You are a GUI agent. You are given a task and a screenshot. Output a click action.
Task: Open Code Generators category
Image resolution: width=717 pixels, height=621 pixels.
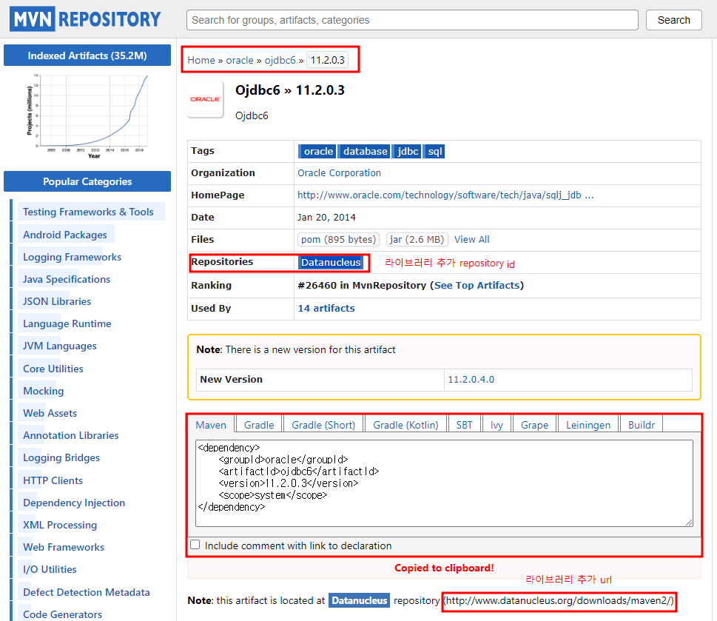[x=62, y=614]
